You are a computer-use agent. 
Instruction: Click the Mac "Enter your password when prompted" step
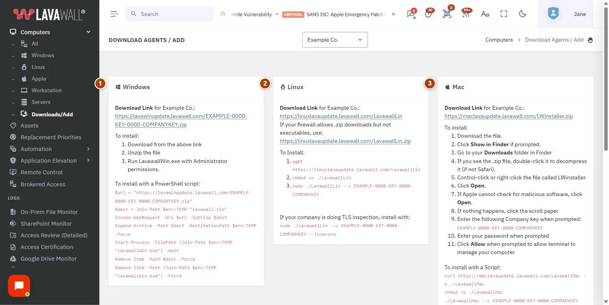(503, 236)
